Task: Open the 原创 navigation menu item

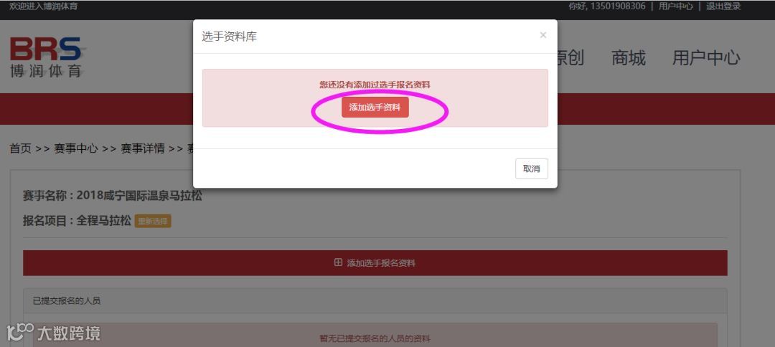Action: coord(570,58)
